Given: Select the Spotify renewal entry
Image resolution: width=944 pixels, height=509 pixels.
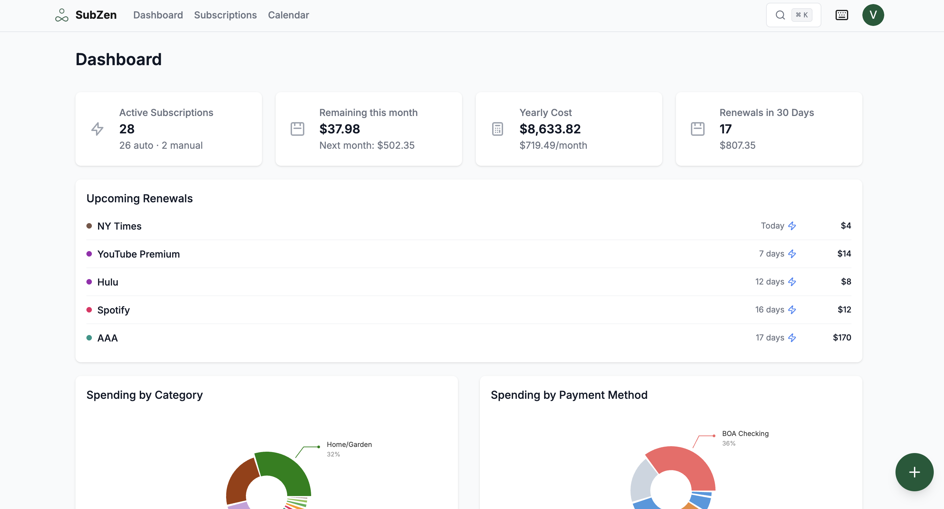Looking at the screenshot, I should pyautogui.click(x=113, y=310).
